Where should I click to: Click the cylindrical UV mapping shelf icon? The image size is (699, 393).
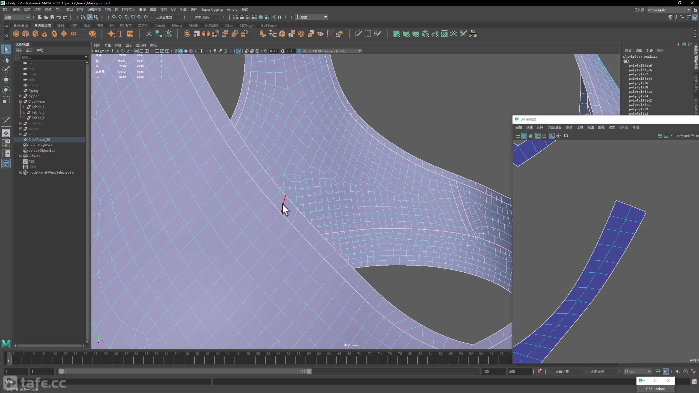[x=406, y=34]
